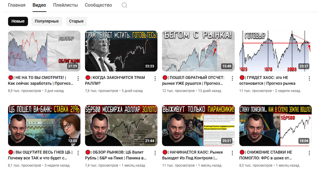Select the Видео tab
This screenshot has height=175, width=318.
pos(39,5)
